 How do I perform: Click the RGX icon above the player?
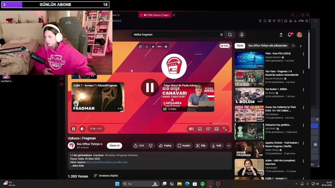[x=159, y=46]
